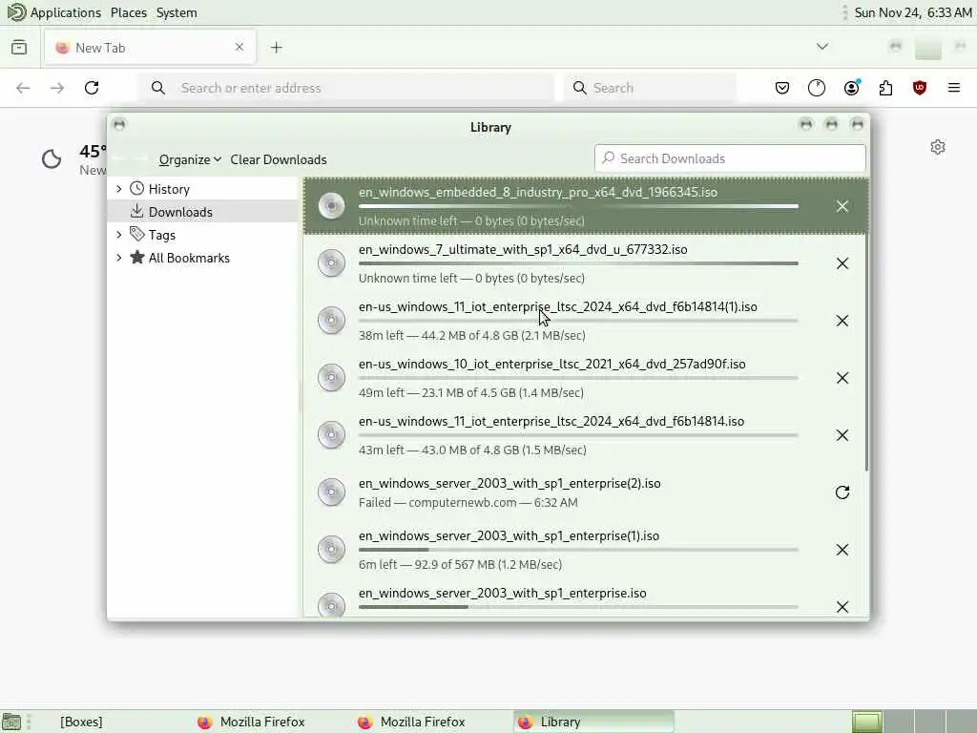This screenshot has width=977, height=733.
Task: Click disc icon of windows_embedded_8 download
Action: (331, 206)
